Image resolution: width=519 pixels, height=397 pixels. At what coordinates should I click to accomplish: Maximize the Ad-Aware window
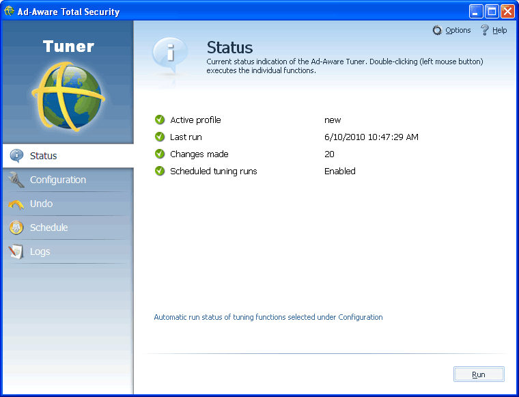click(492, 11)
